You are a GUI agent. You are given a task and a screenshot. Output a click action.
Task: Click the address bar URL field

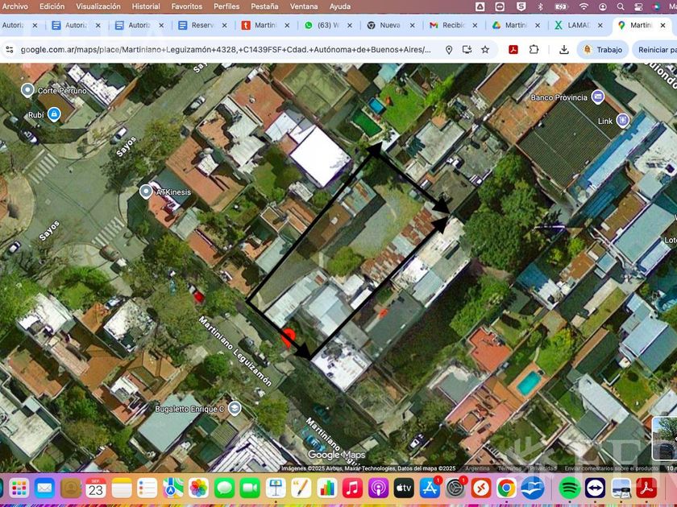pyautogui.click(x=226, y=50)
